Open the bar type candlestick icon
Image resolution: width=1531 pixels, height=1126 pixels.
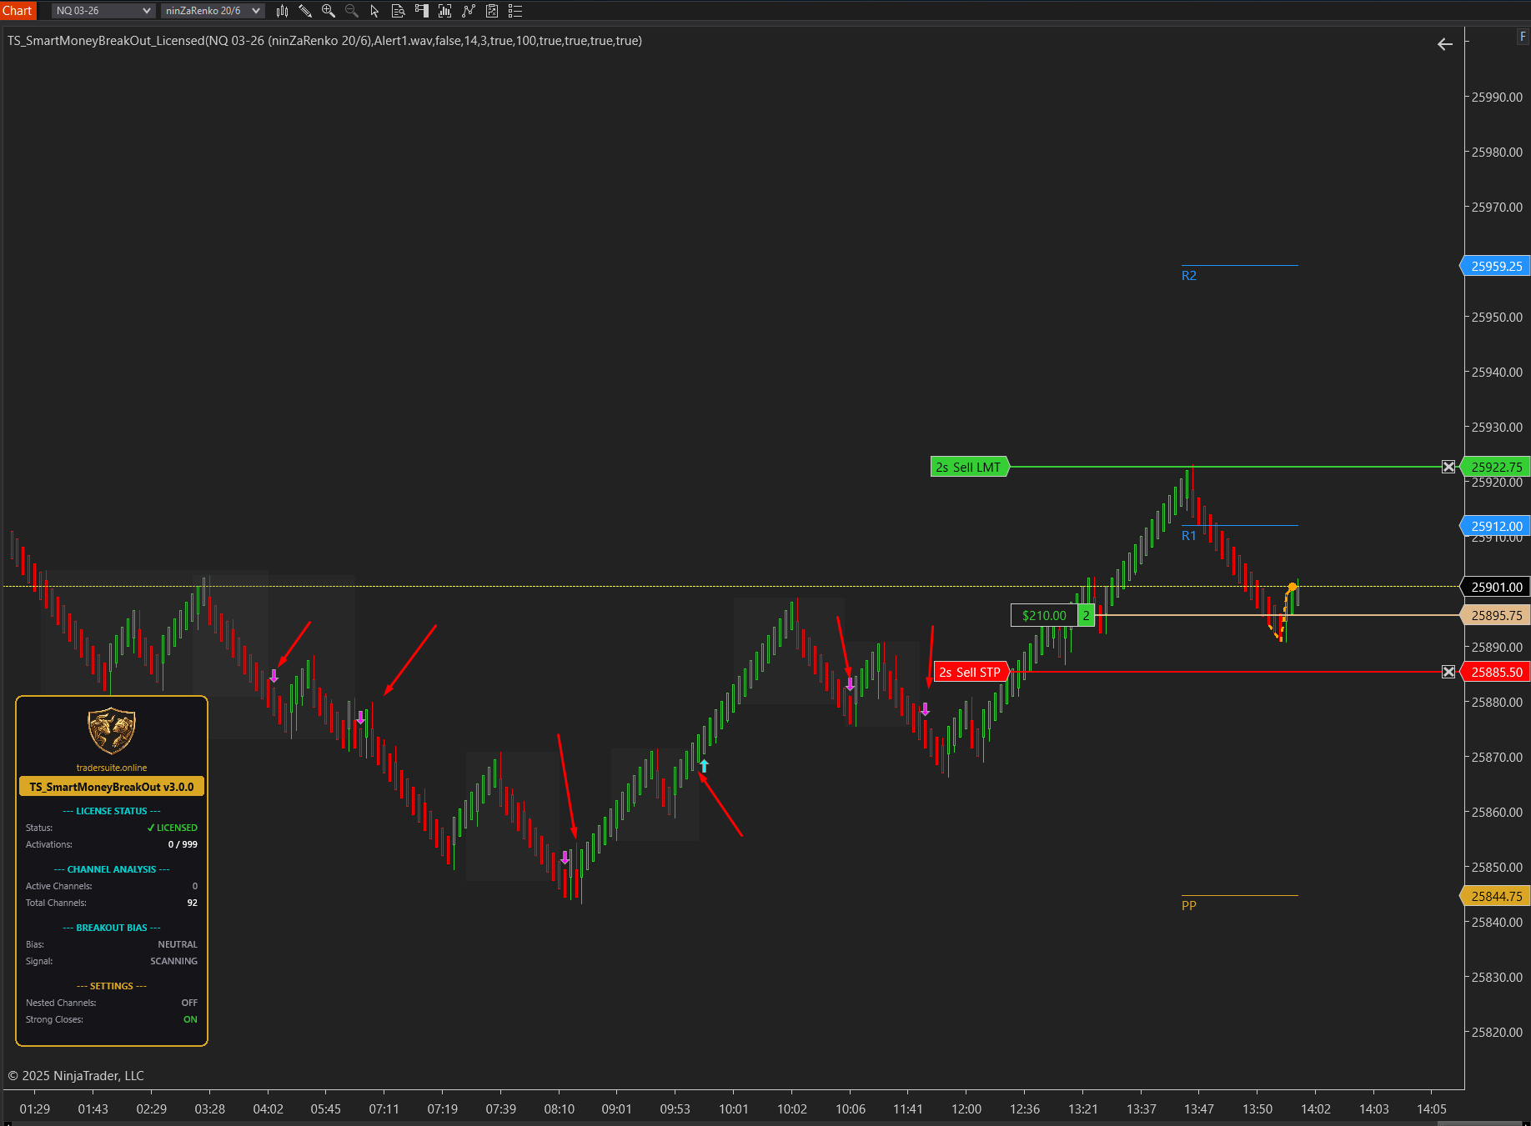click(282, 11)
